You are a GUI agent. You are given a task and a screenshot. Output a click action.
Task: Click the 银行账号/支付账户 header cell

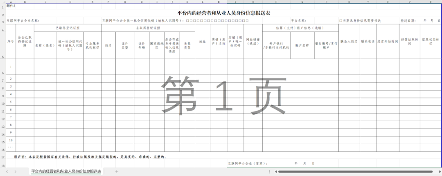point(327,45)
